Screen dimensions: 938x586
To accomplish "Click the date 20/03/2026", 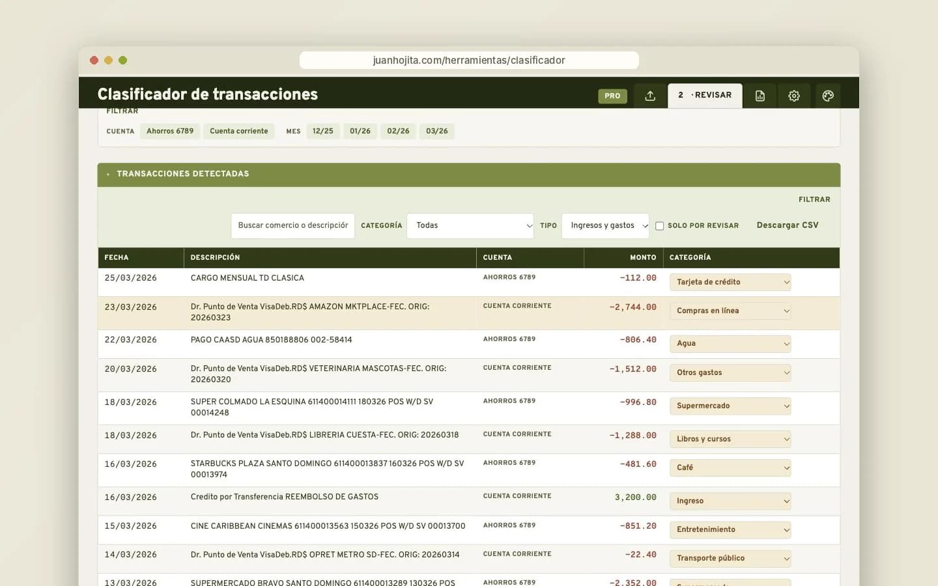I will click(x=131, y=369).
